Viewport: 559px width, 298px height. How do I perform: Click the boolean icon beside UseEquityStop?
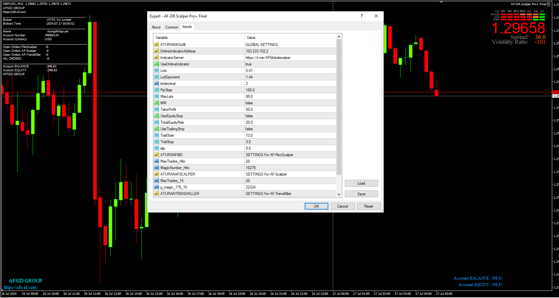tap(156, 116)
